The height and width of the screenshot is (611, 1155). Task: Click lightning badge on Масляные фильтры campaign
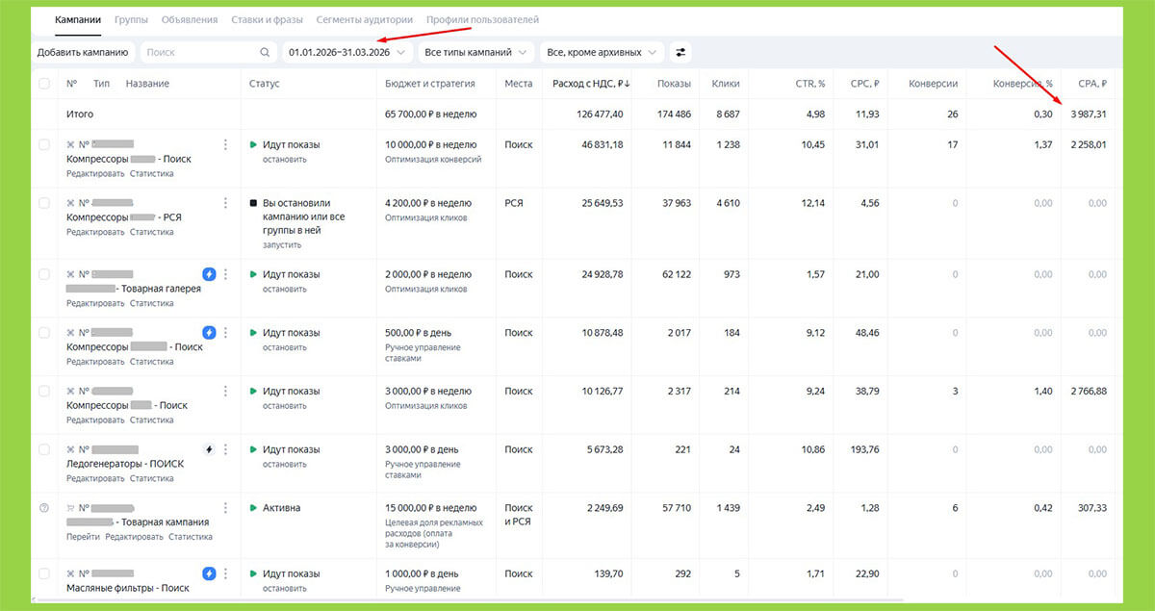click(x=209, y=573)
